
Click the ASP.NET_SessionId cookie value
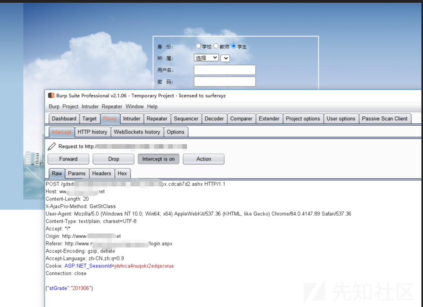coord(144,266)
